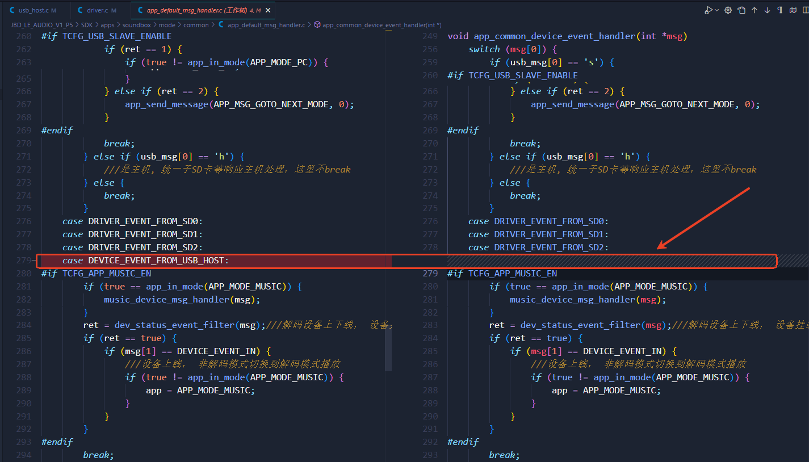Viewport: 809px width, 462px height.
Task: Open the apps breadcrumb segment
Action: pyautogui.click(x=107, y=25)
